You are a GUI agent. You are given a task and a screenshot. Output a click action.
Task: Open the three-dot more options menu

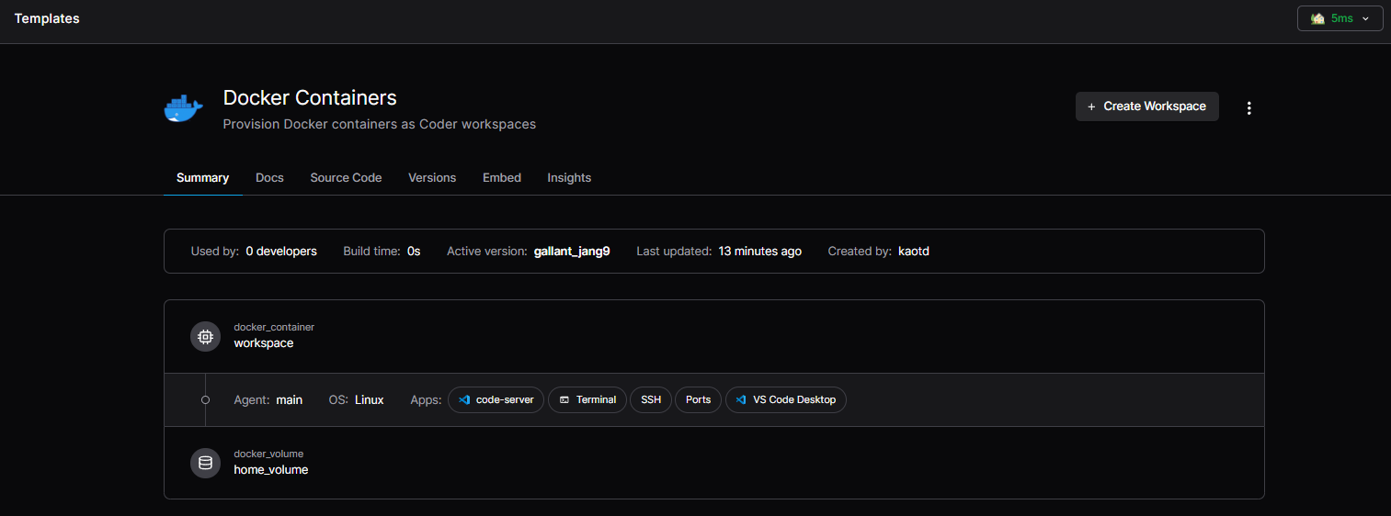coord(1248,108)
